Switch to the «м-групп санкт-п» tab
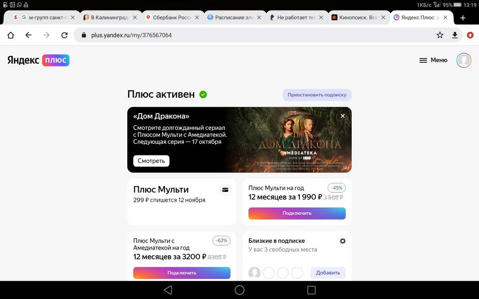 pyautogui.click(x=41, y=18)
